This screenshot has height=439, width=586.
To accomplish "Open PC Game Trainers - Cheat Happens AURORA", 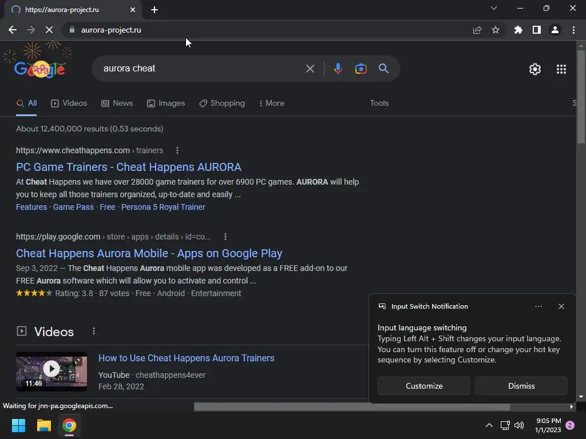I will pyautogui.click(x=129, y=167).
